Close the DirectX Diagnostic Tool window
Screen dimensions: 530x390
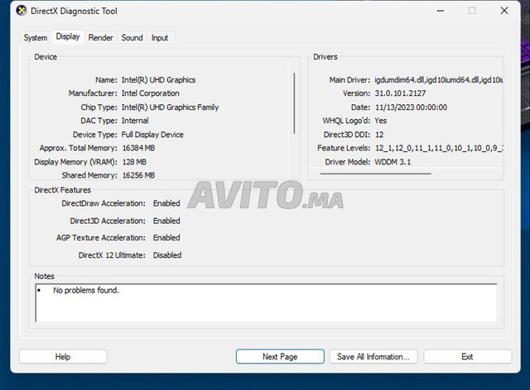click(504, 11)
